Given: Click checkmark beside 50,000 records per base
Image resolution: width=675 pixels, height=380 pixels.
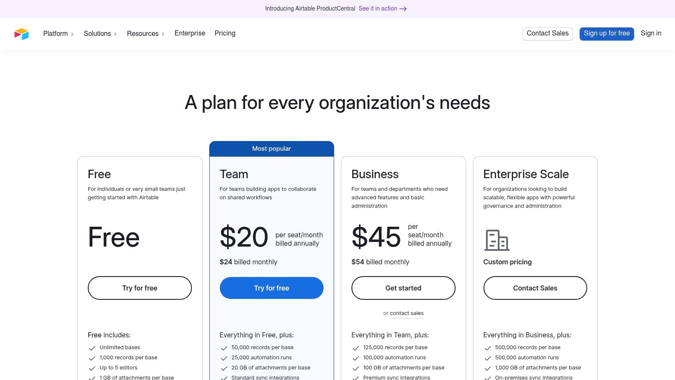Looking at the screenshot, I should (x=224, y=348).
